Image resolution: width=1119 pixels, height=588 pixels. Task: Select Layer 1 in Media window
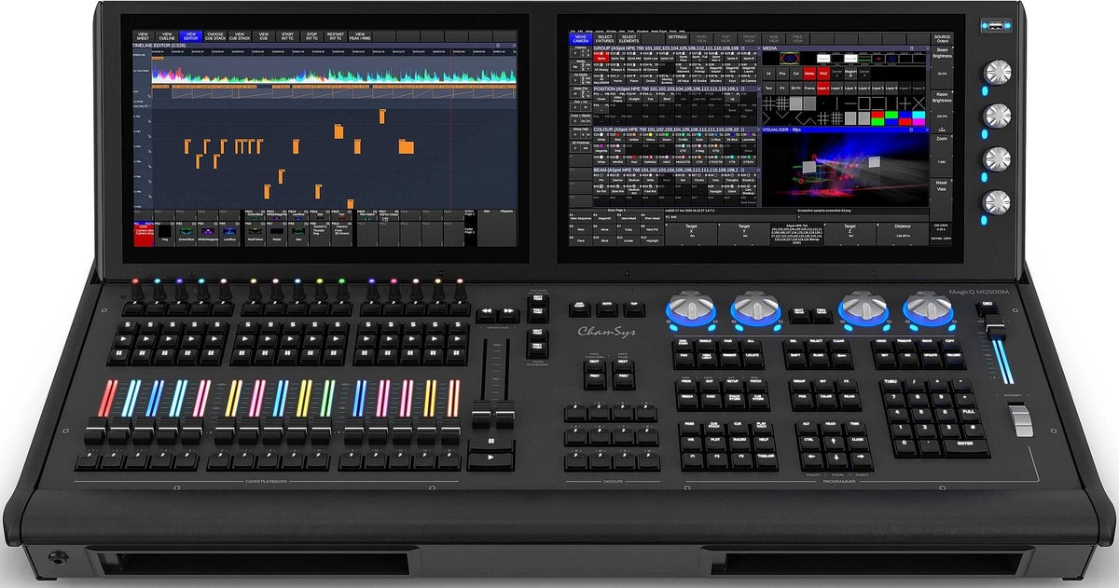(x=823, y=89)
